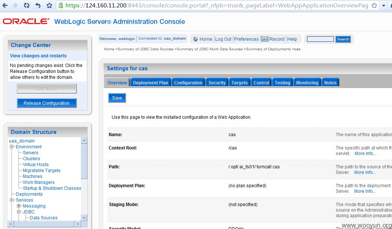The image size is (392, 229).
Task: Select uaa_domain in Domain Structure
Action: click(x=22, y=141)
